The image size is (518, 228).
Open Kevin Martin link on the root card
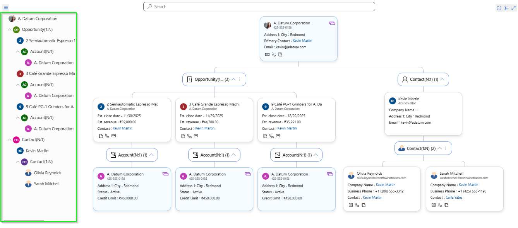tap(302, 40)
